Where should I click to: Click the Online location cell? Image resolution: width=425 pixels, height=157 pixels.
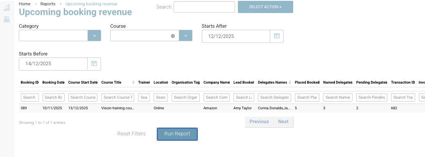click(159, 108)
